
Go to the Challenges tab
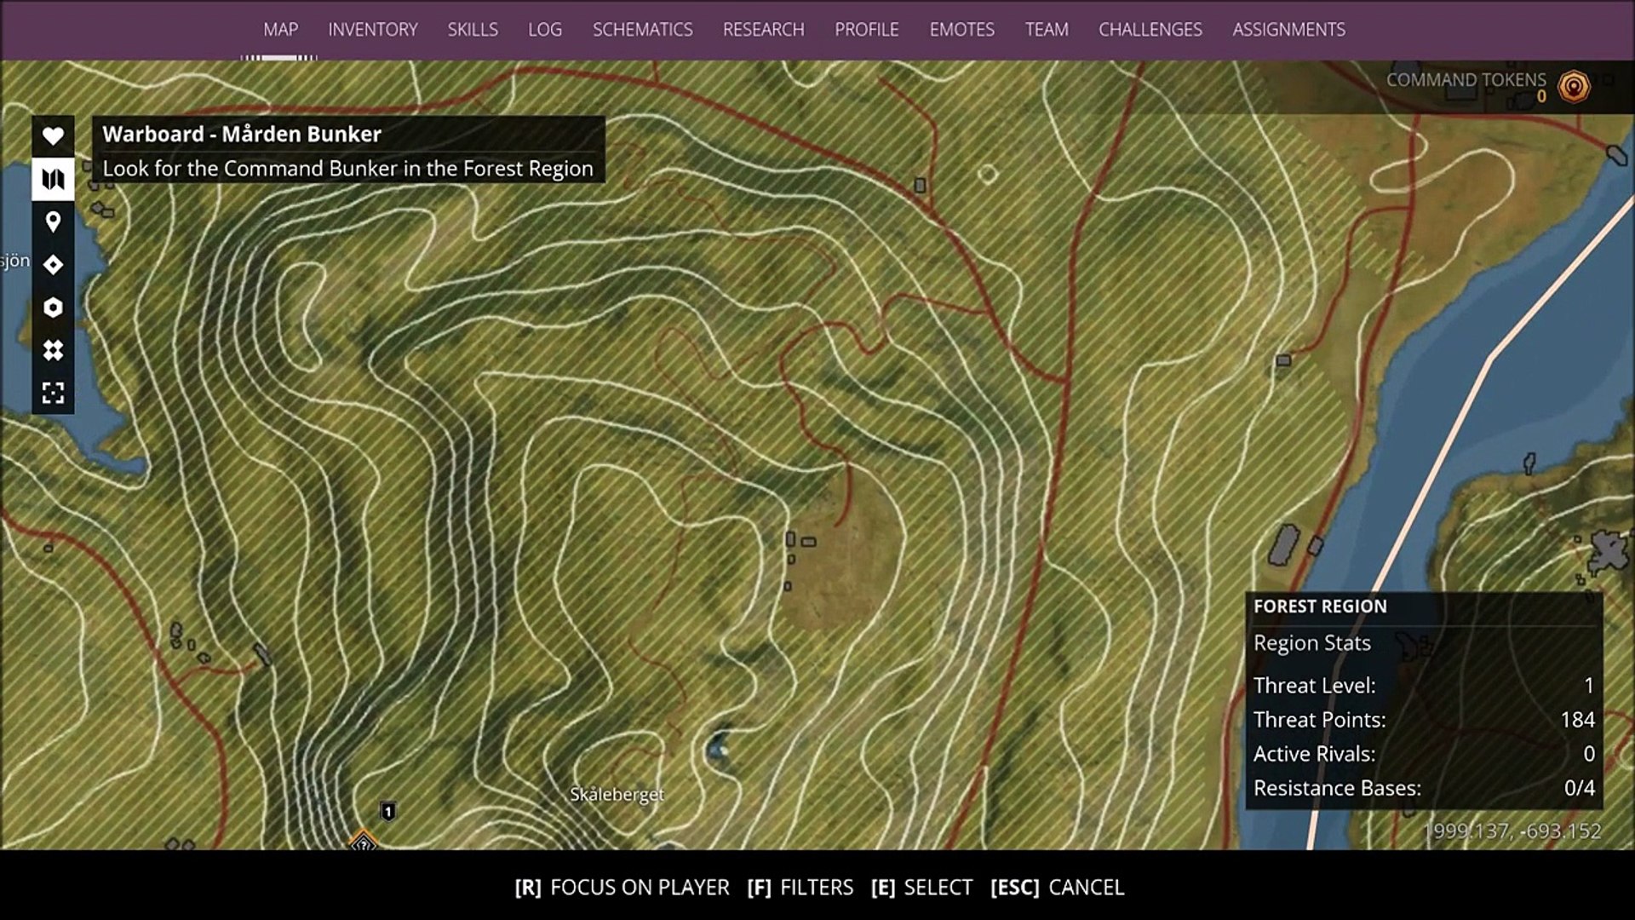pyautogui.click(x=1150, y=30)
